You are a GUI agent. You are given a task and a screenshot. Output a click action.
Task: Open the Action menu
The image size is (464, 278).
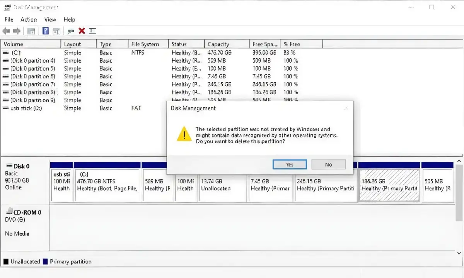(x=29, y=19)
